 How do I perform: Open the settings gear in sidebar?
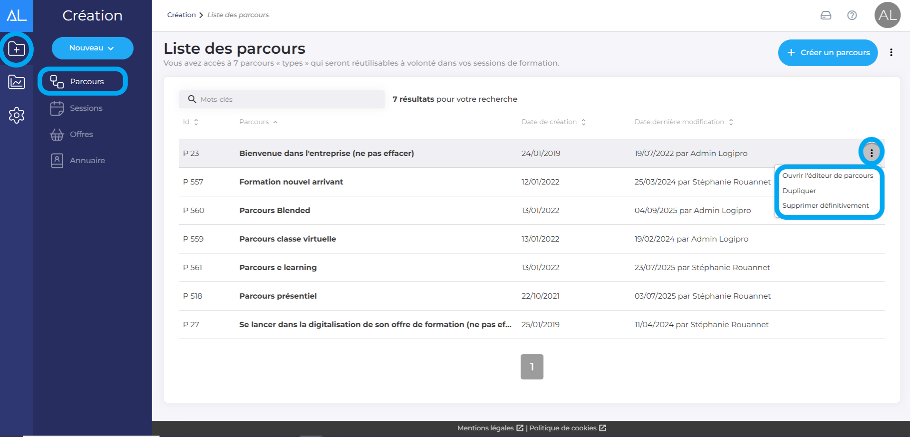click(x=17, y=115)
